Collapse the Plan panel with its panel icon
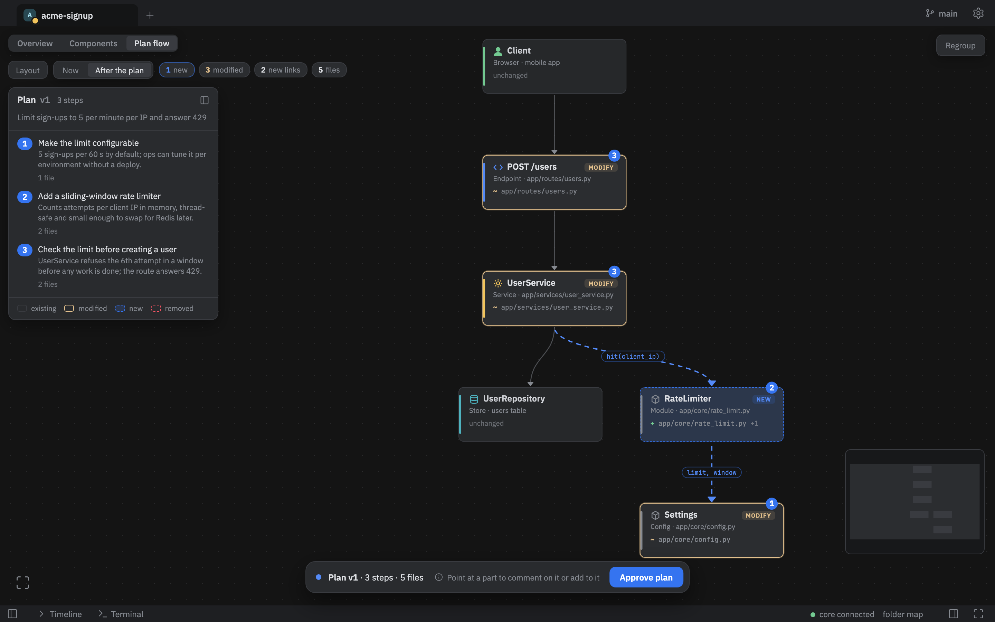Viewport: 995px width, 622px height. (x=204, y=100)
